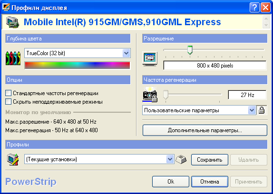Enable Стандартные частоты регенерации checkbox
The height and width of the screenshot is (194, 273).
tap(8, 93)
